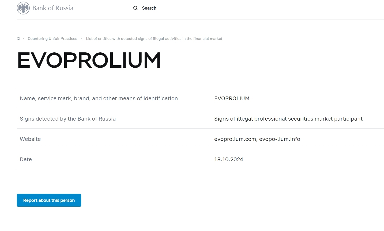Click the evopo-lium.info website text
Image resolution: width=384 pixels, height=231 pixels.
point(280,139)
